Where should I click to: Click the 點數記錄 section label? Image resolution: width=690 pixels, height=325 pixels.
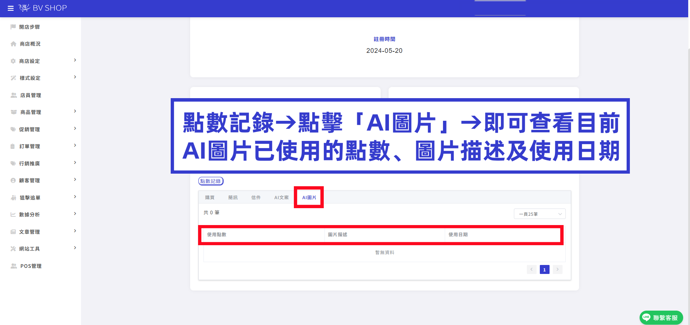211,181
